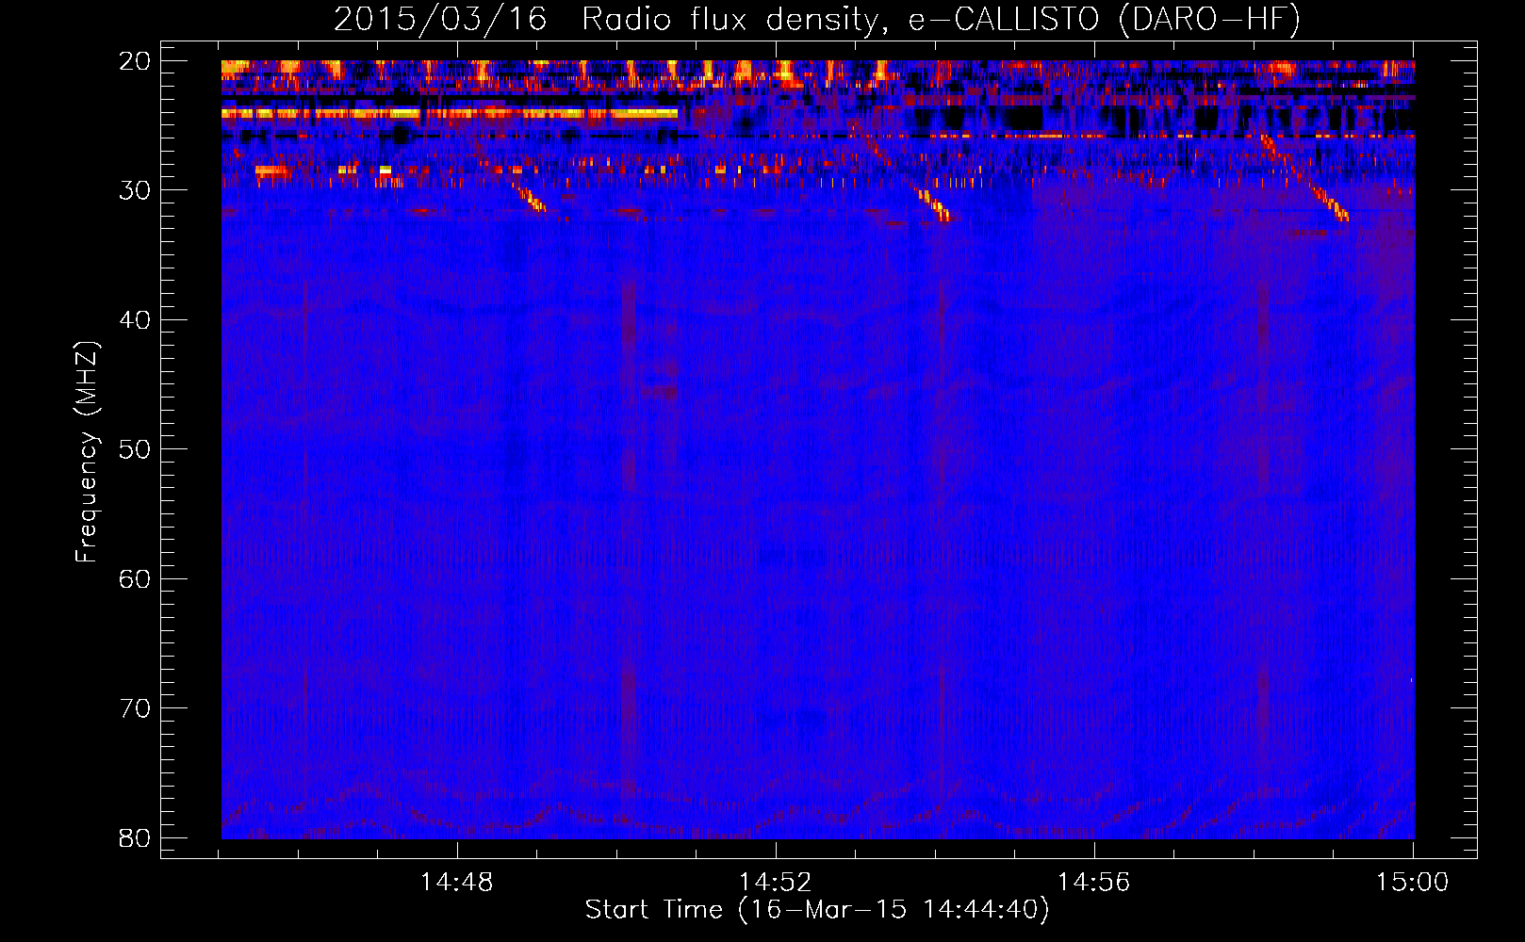Screen dimensions: 1525x942
Task: Click the time tick label "14:56"
Action: (1093, 883)
